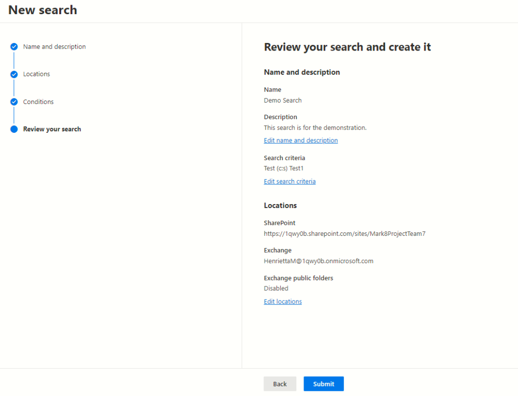The image size is (518, 396).
Task: Click the New search page title
Action: click(42, 10)
